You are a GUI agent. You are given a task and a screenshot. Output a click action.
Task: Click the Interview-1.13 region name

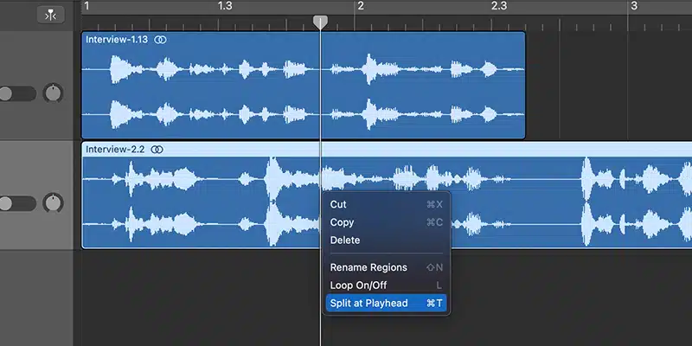pos(117,39)
